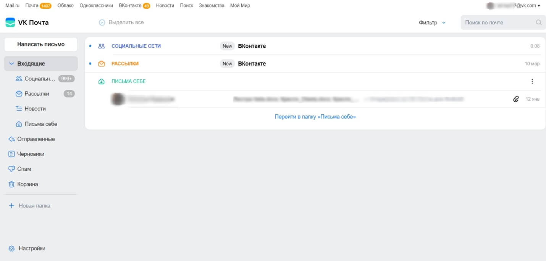The height and width of the screenshot is (261, 546).
Task: Click the New tag in Рассылки row
Action: (x=227, y=64)
